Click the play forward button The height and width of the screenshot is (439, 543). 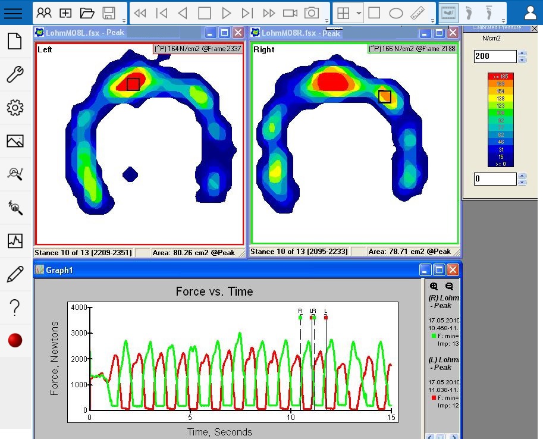pyautogui.click(x=226, y=13)
